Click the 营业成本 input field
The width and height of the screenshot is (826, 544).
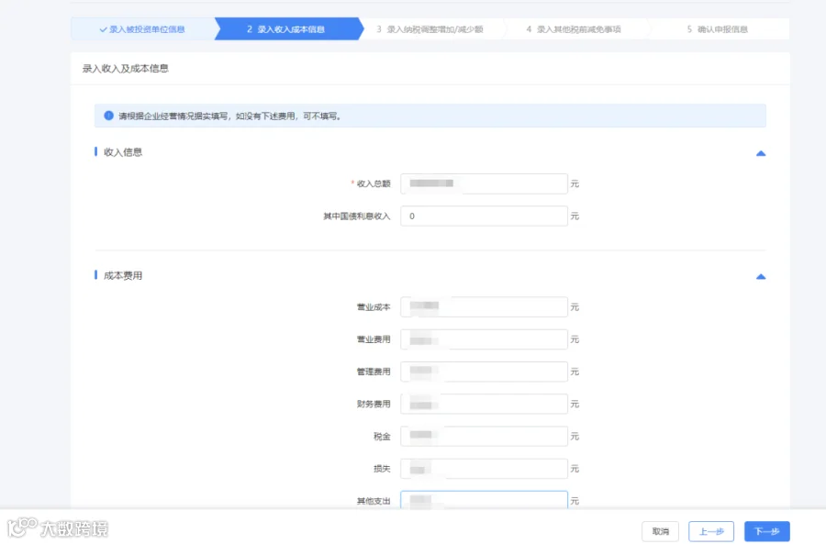point(484,307)
